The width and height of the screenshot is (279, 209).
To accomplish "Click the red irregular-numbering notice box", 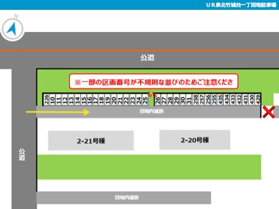I will pos(153,82).
